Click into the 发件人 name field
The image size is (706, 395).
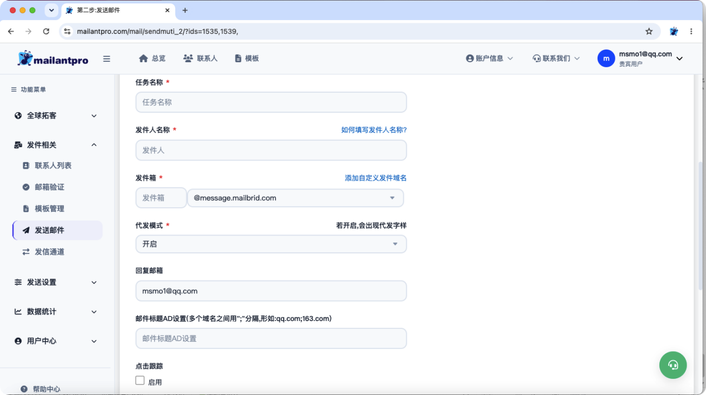pos(271,150)
